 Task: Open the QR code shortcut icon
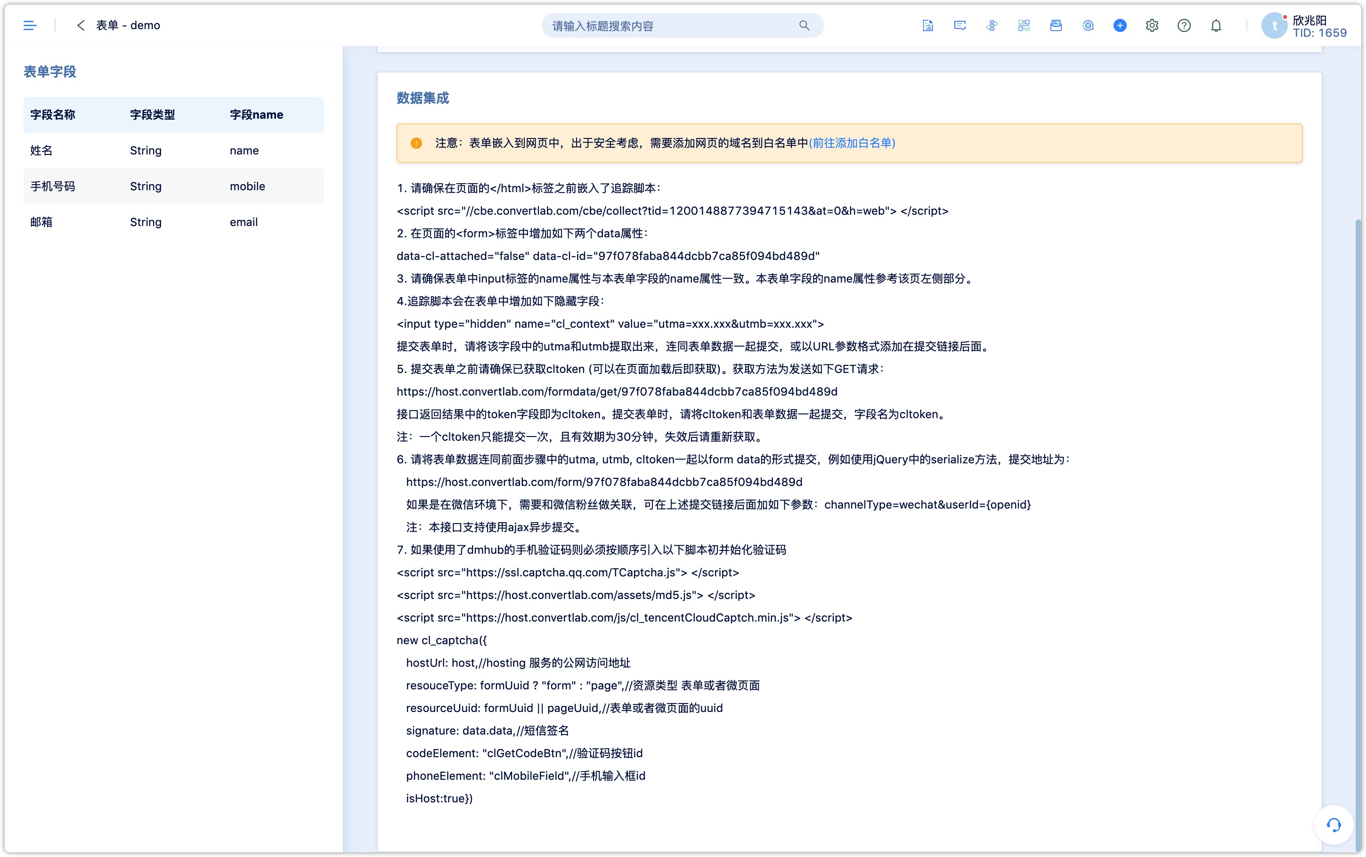click(1024, 25)
